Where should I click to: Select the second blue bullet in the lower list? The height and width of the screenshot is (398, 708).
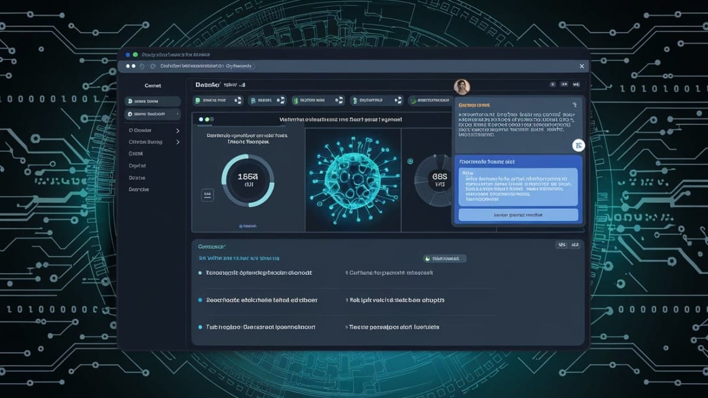(x=201, y=300)
